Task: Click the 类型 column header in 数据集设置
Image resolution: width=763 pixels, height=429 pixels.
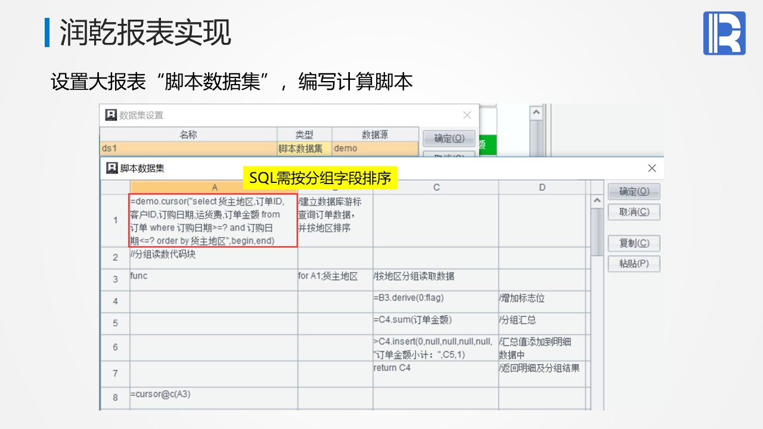Action: click(x=305, y=135)
